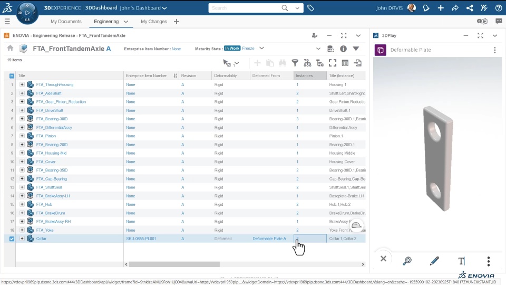Click the top search input field
The height and width of the screenshot is (285, 506).
(245, 8)
